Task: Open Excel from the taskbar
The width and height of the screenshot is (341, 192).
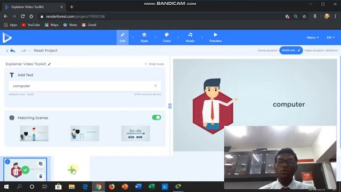Action: coord(151,187)
